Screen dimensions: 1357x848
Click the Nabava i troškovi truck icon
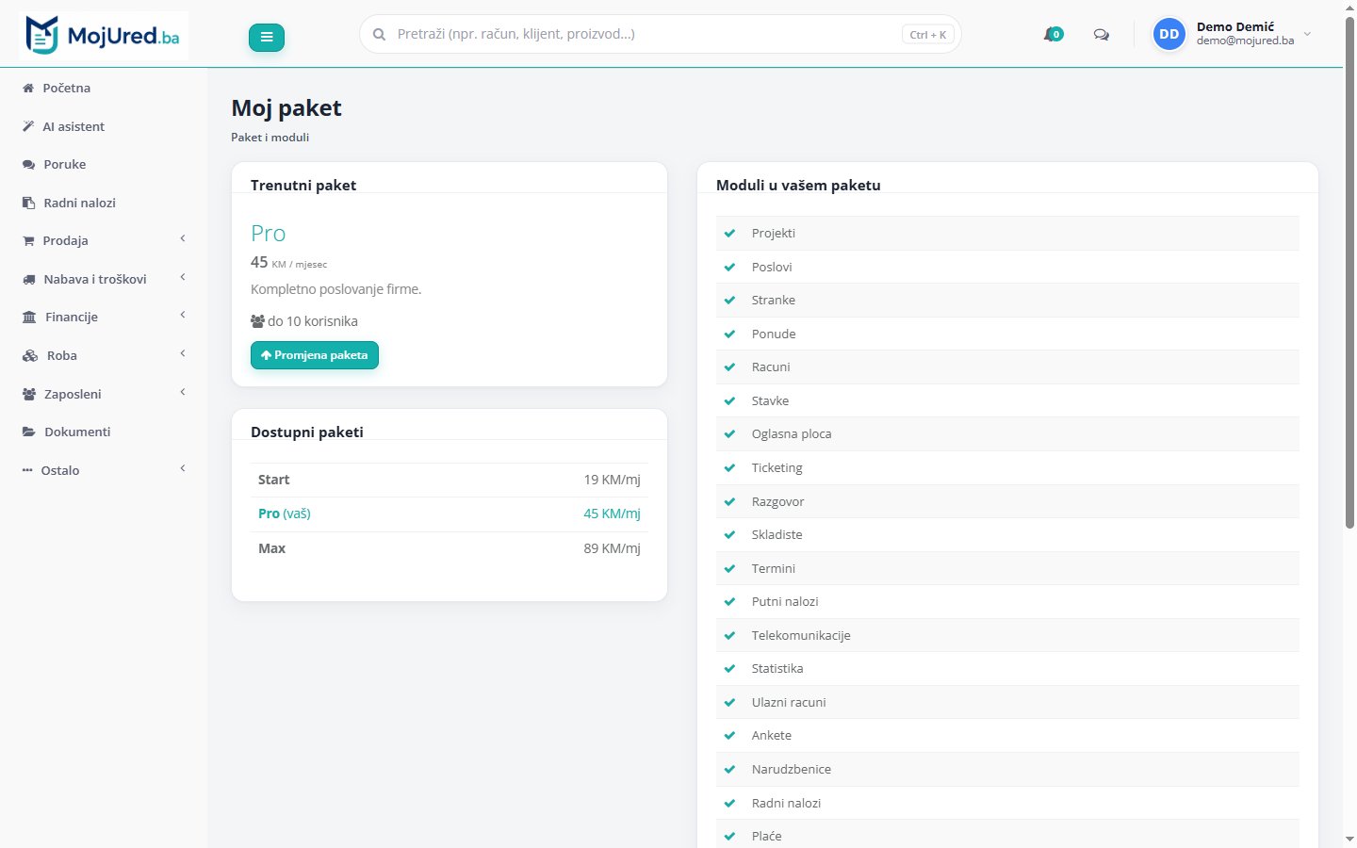[28, 280]
